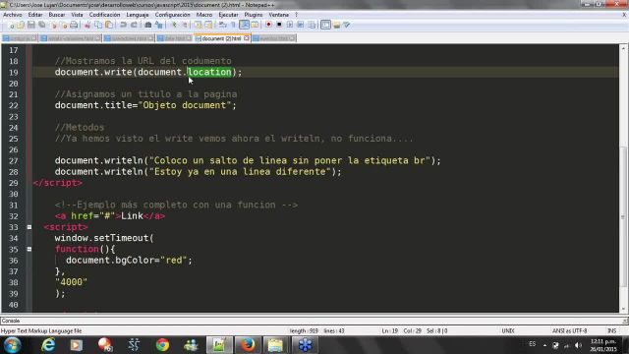Click the Copy toolbar icon
Viewport: 629px width, 354px height.
coord(98,25)
